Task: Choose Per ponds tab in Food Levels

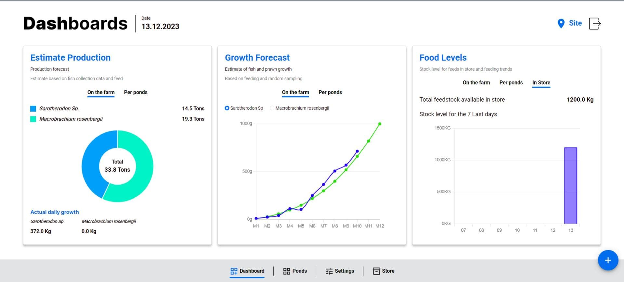Action: [511, 82]
